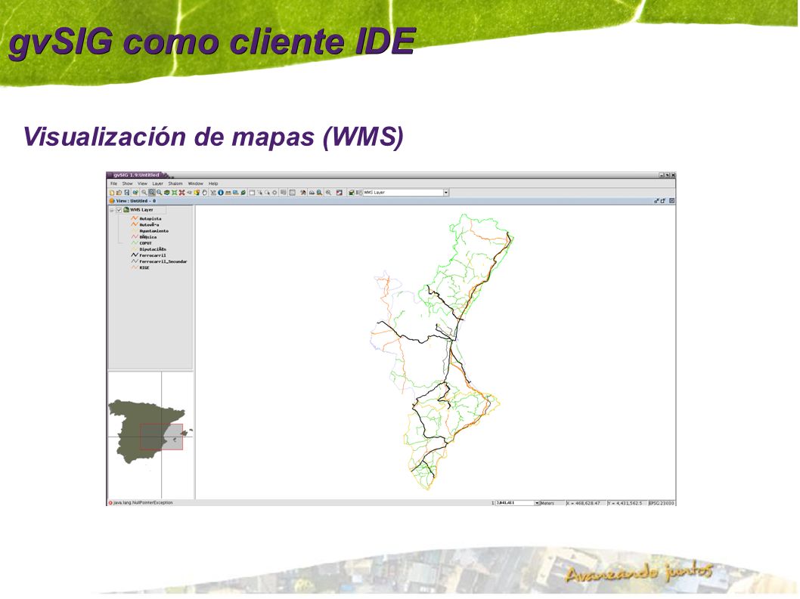Viewport: 800px width, 599px height.
Task: Click the red extent rectangle in locator
Action: tap(162, 437)
